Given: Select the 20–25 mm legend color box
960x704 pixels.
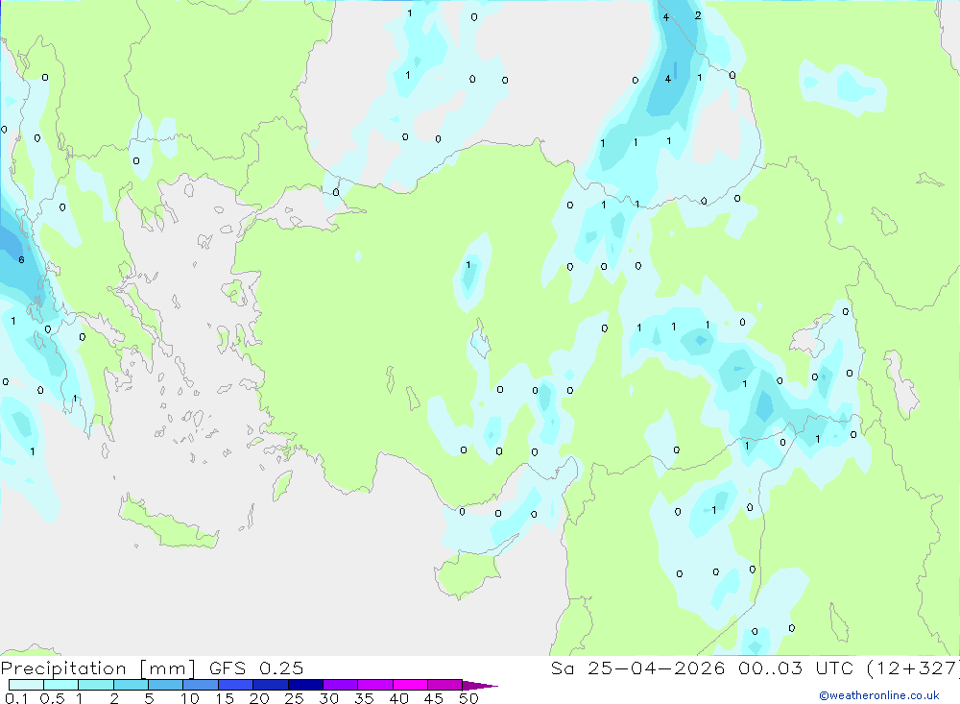Looking at the screenshot, I should (x=270, y=685).
